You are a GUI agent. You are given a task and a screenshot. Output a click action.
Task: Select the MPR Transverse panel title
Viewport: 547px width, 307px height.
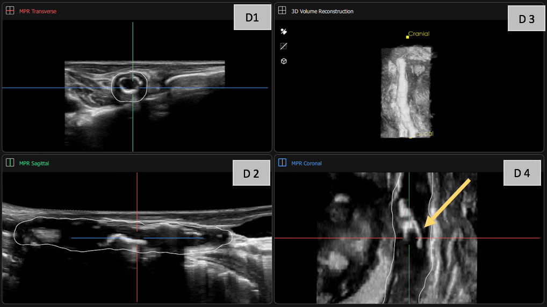point(38,11)
